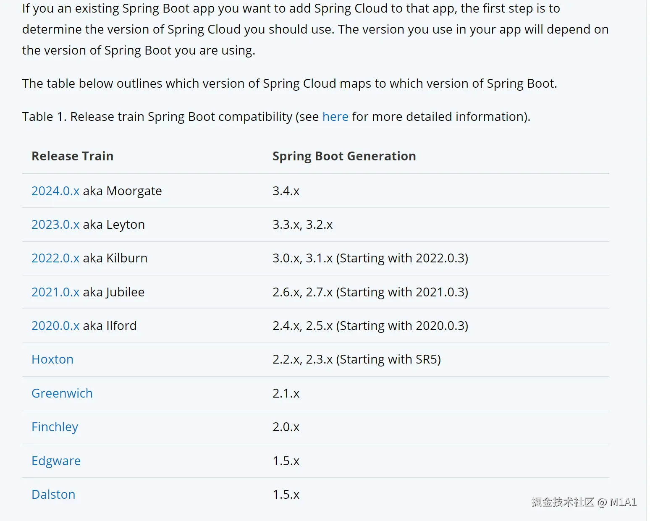Click the 'here' link for detailed information
This screenshot has height=521, width=650.
[335, 117]
